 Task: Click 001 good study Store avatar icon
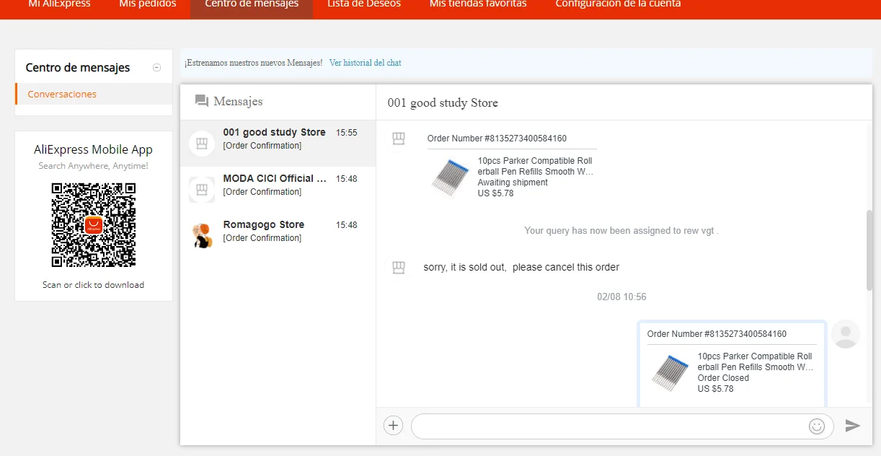pyautogui.click(x=202, y=144)
